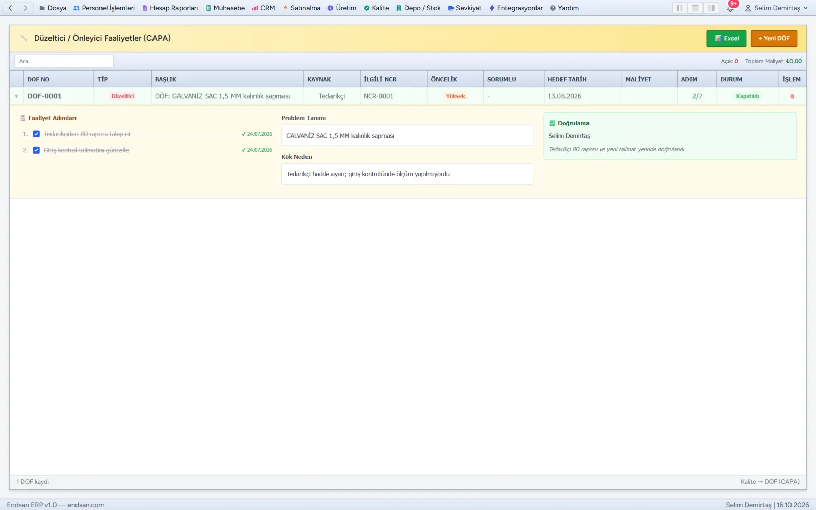
Task: Sort by ÖNCELİK column header
Action: coord(455,79)
